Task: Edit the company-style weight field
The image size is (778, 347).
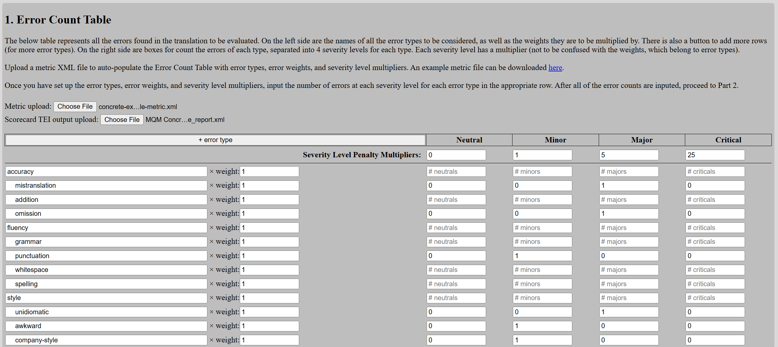Action: (269, 340)
